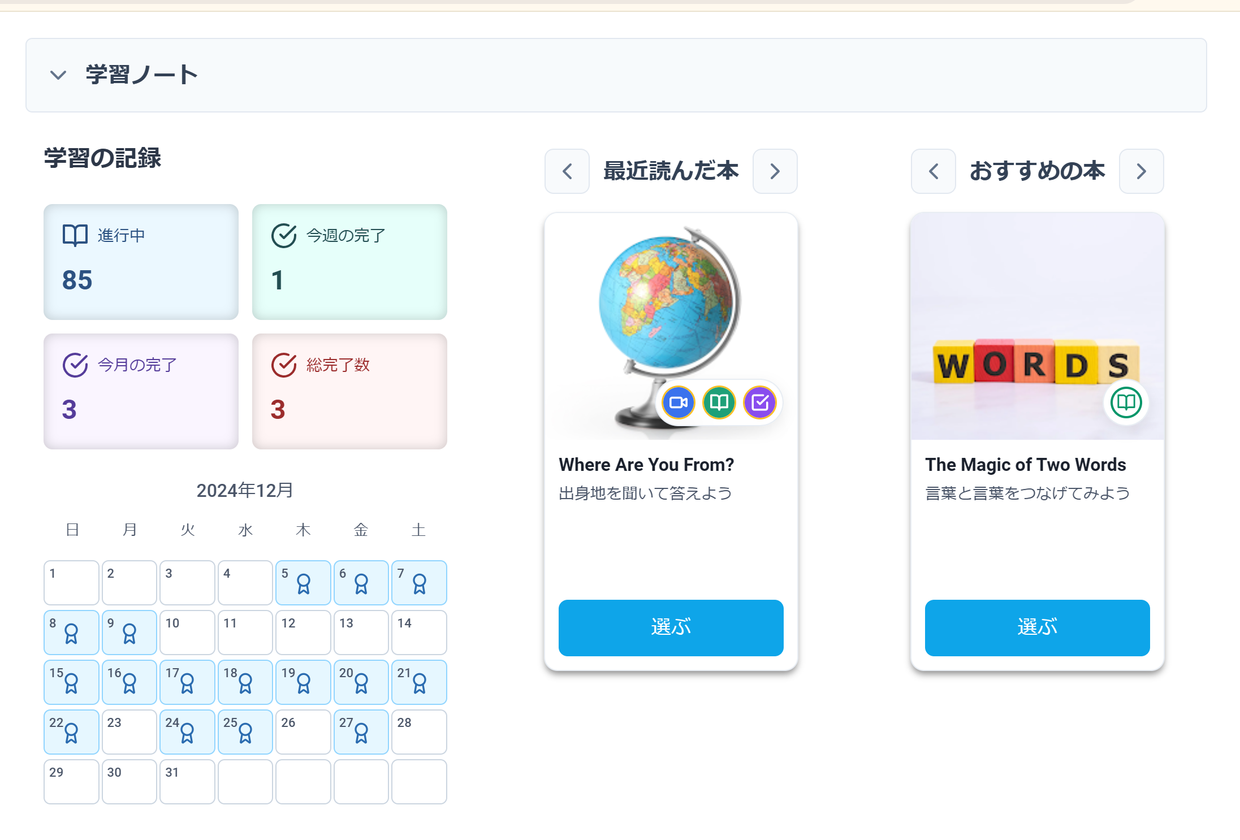Click the 2024年12月 month heading
This screenshot has width=1240, height=840.
[245, 490]
